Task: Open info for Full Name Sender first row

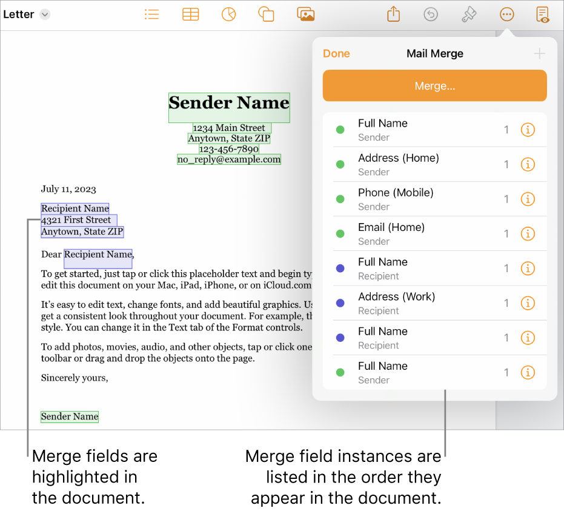Action: 528,130
